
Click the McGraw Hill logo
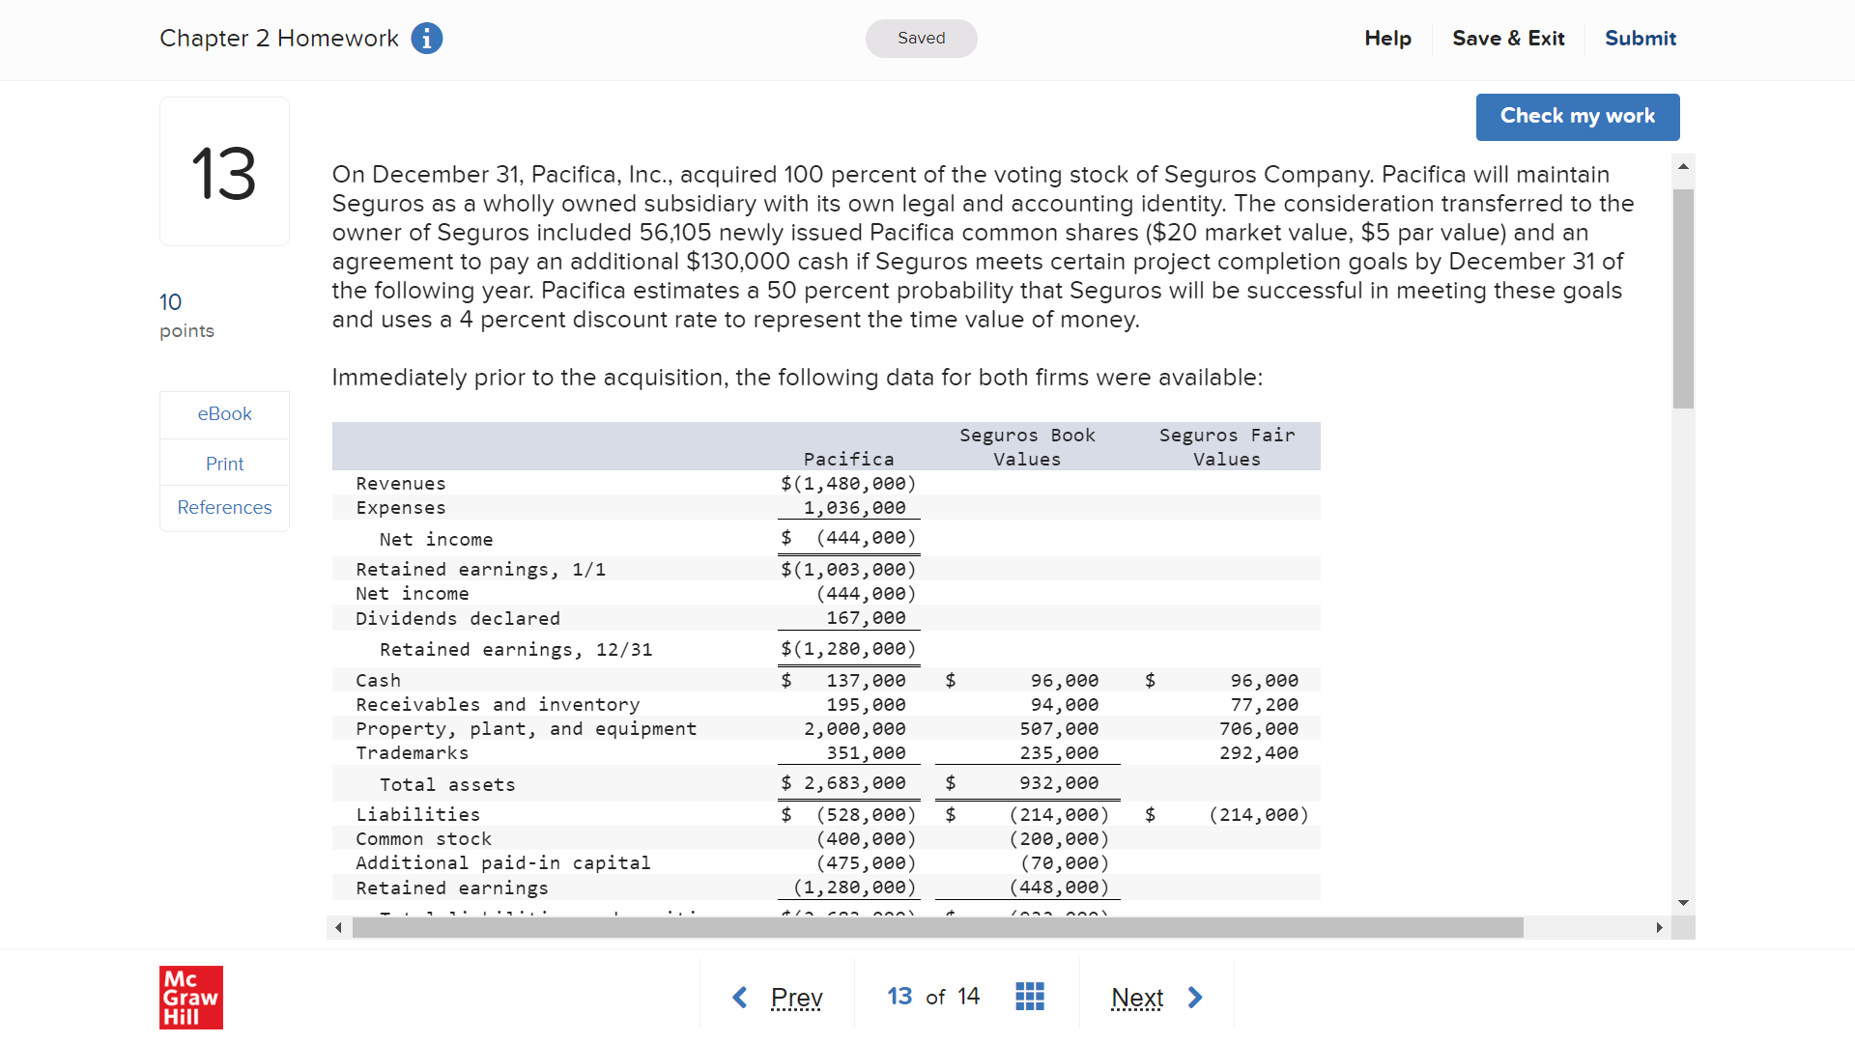pyautogui.click(x=190, y=997)
